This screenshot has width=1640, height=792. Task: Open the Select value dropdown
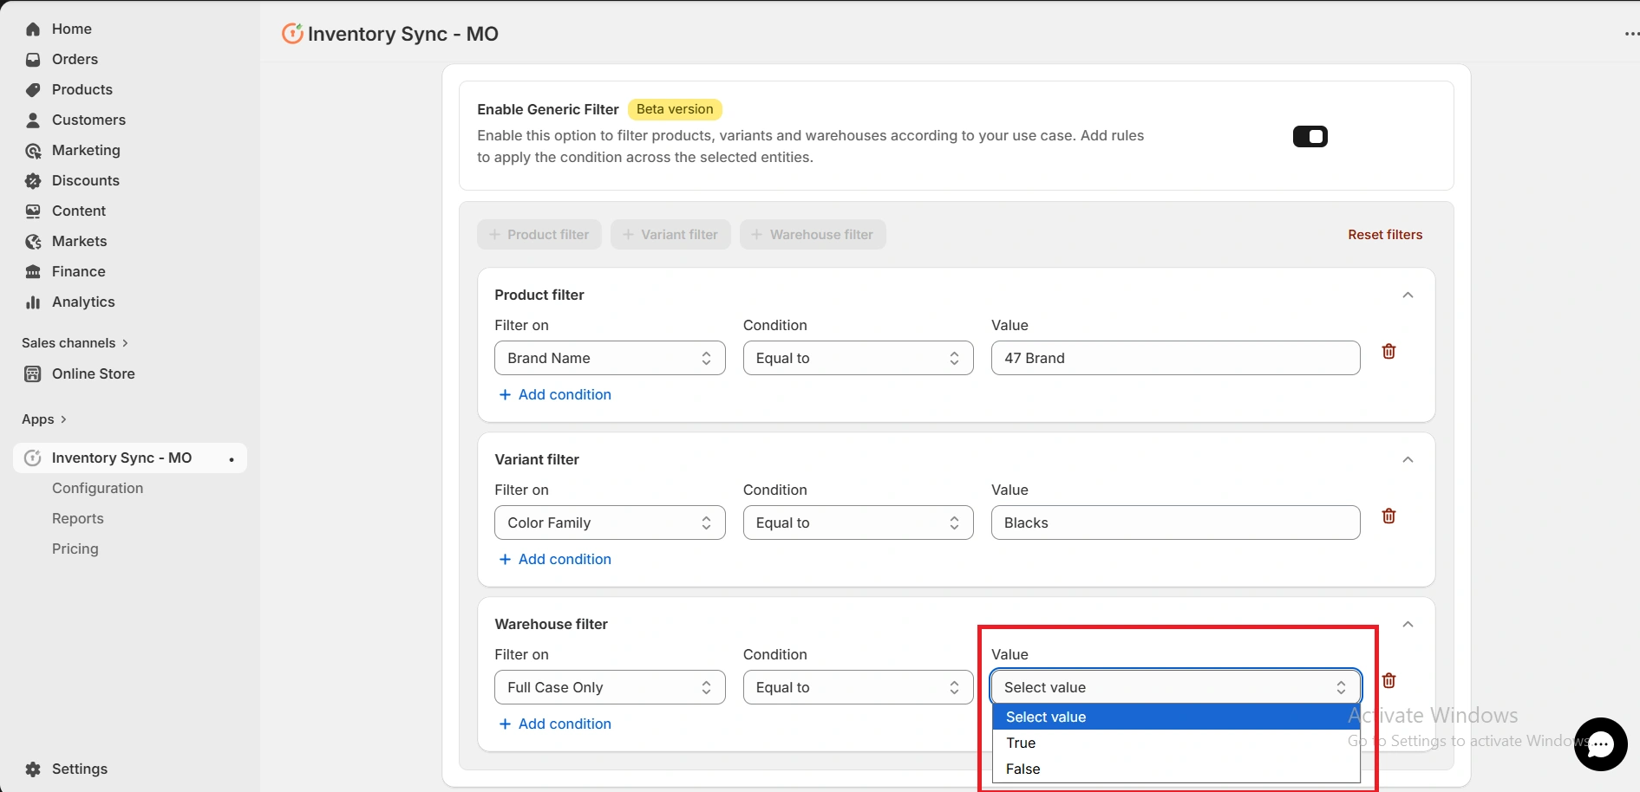(x=1174, y=687)
